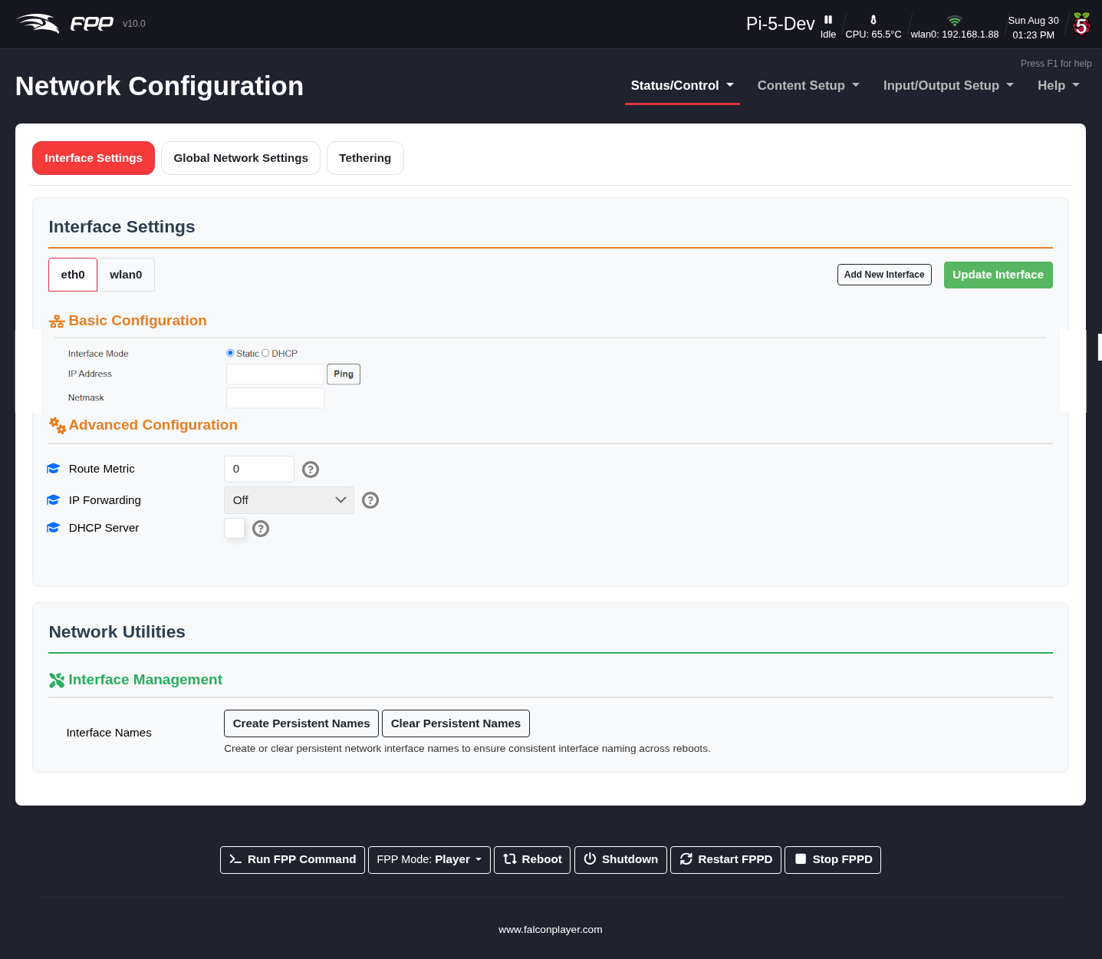Open help for Route Metric

[311, 470]
